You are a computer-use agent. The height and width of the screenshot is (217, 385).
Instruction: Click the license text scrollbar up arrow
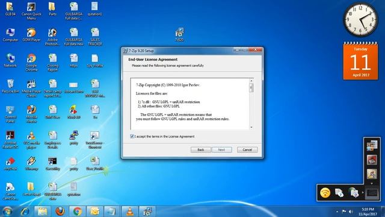pos(251,81)
